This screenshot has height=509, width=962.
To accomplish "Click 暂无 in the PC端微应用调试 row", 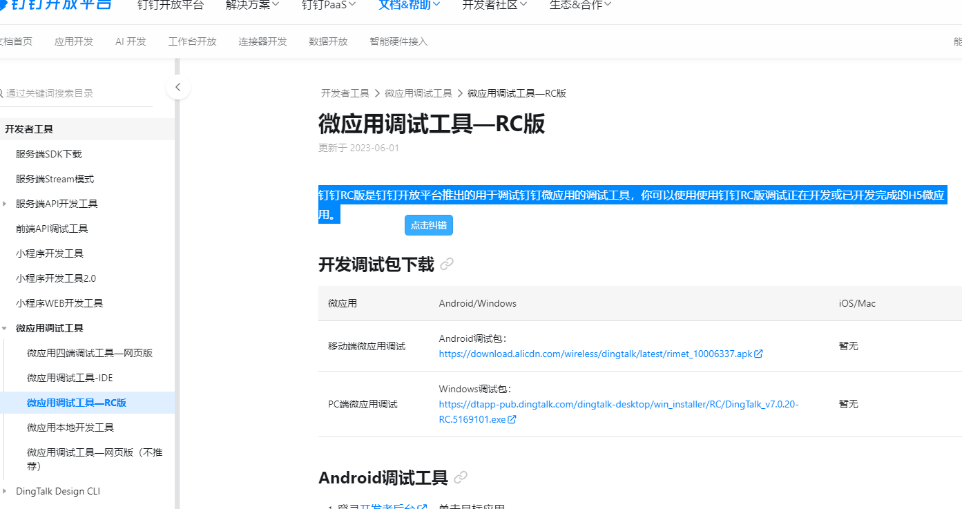I will pos(849,404).
